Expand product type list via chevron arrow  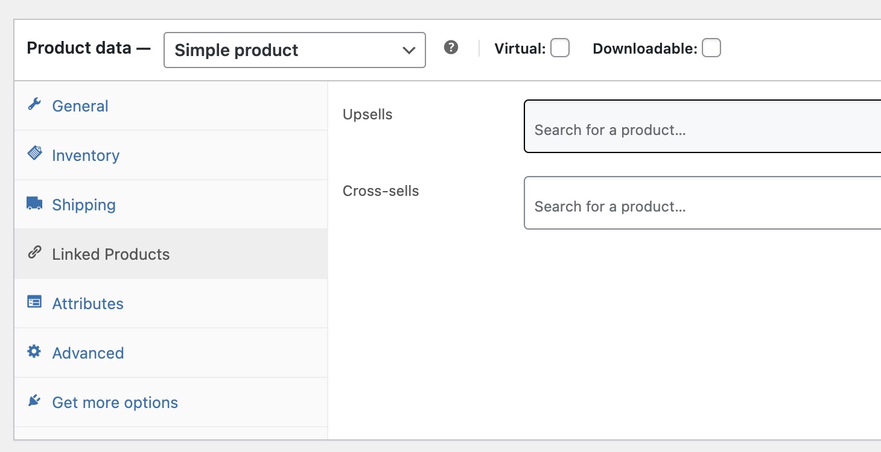pyautogui.click(x=409, y=50)
